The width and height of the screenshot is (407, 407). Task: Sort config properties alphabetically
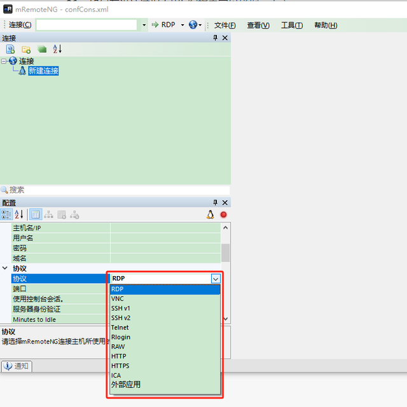click(19, 215)
